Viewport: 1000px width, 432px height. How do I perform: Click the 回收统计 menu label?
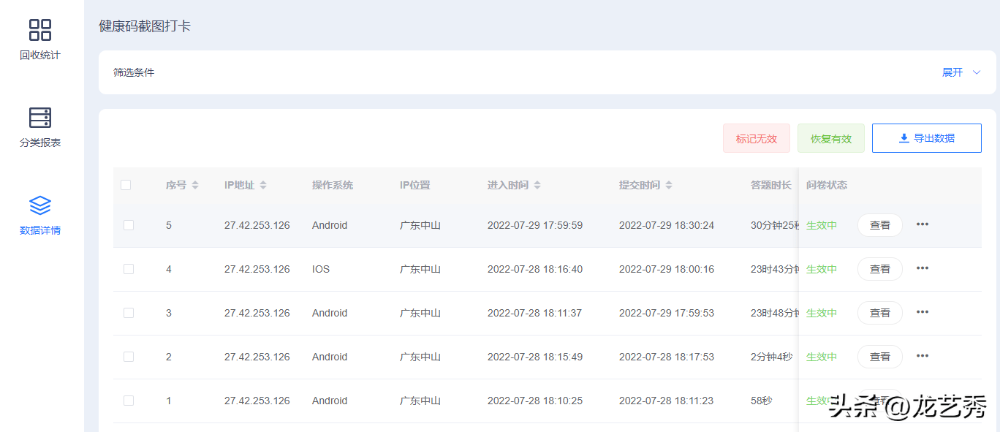(40, 55)
